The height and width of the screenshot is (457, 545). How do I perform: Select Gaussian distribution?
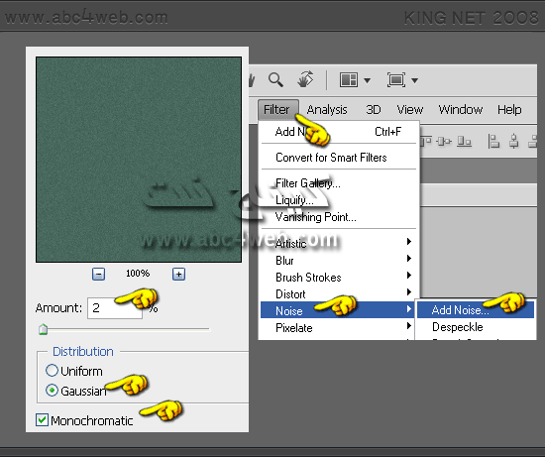tap(52, 391)
